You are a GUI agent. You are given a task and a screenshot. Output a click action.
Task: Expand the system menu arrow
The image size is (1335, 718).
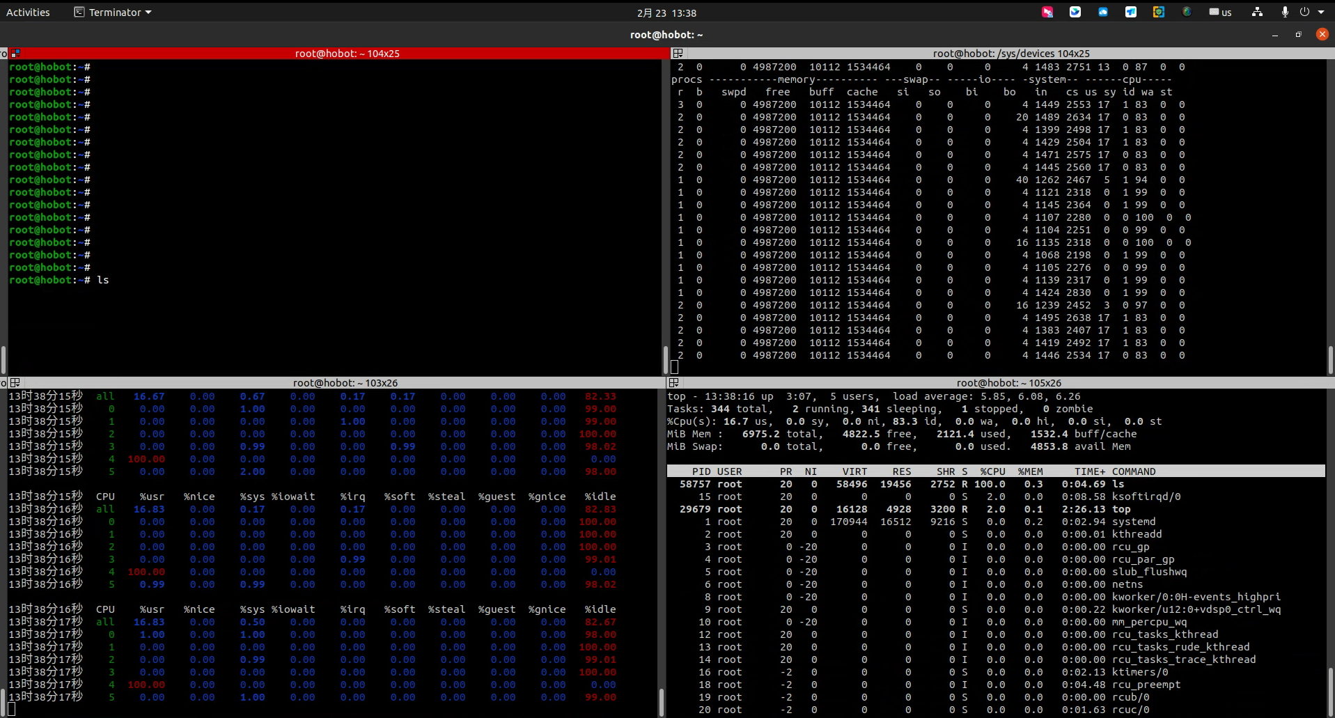click(1321, 12)
